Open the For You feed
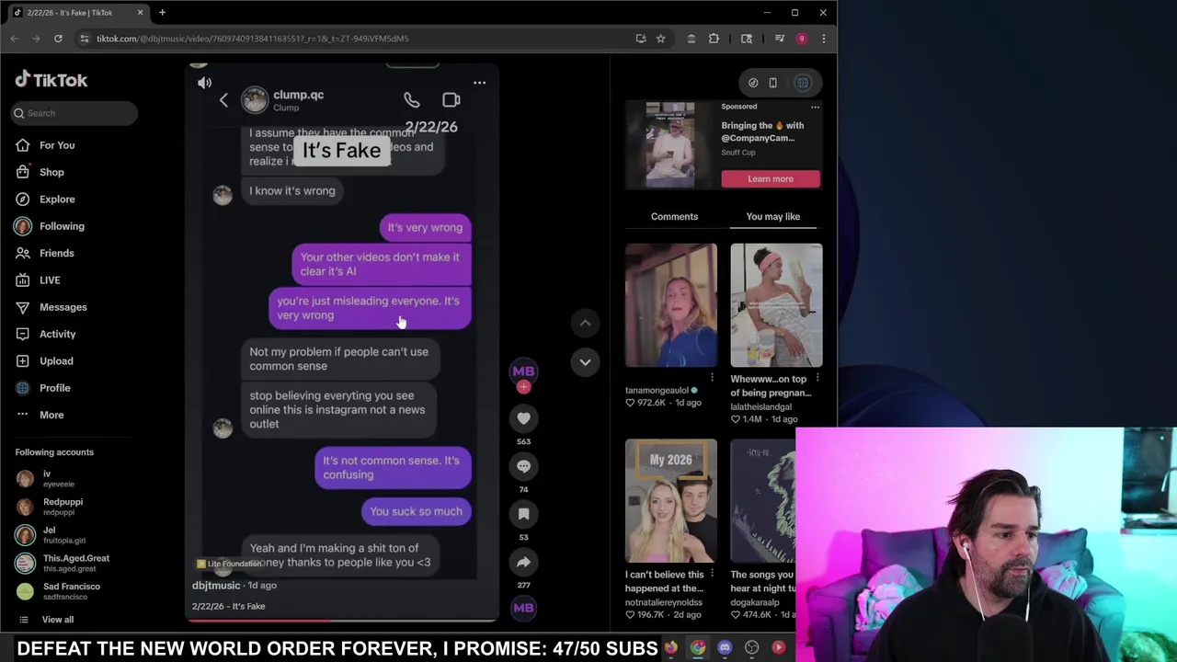Viewport: 1177px width, 662px height. pyautogui.click(x=57, y=145)
